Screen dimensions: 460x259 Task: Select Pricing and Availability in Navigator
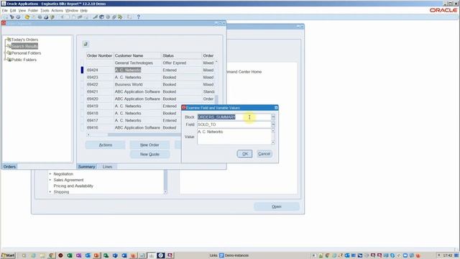point(73,186)
